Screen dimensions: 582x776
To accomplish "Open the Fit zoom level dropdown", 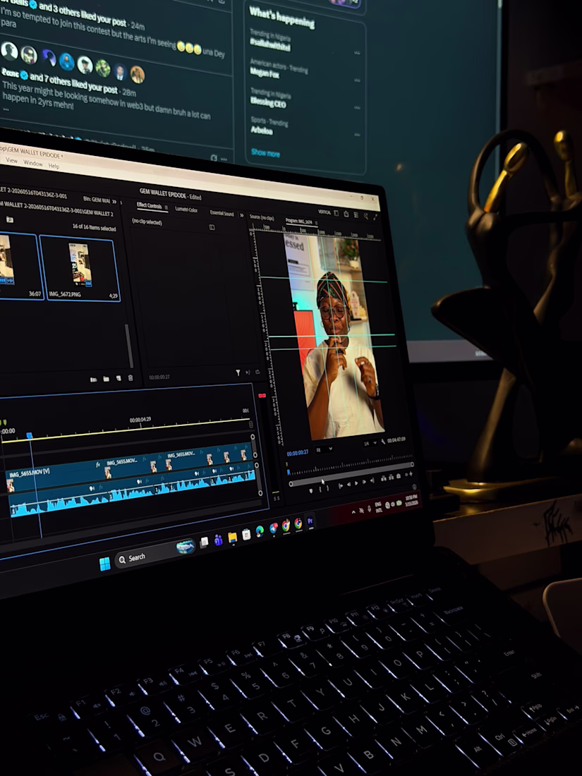I will pos(324,449).
